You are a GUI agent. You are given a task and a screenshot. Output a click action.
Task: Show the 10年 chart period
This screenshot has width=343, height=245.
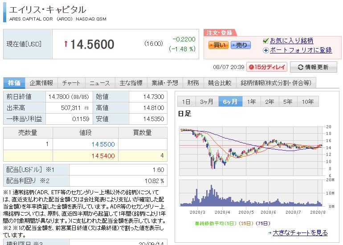point(308,102)
